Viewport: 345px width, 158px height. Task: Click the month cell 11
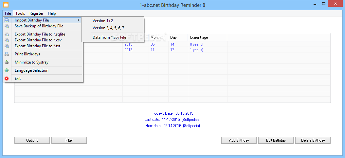coord(153,50)
